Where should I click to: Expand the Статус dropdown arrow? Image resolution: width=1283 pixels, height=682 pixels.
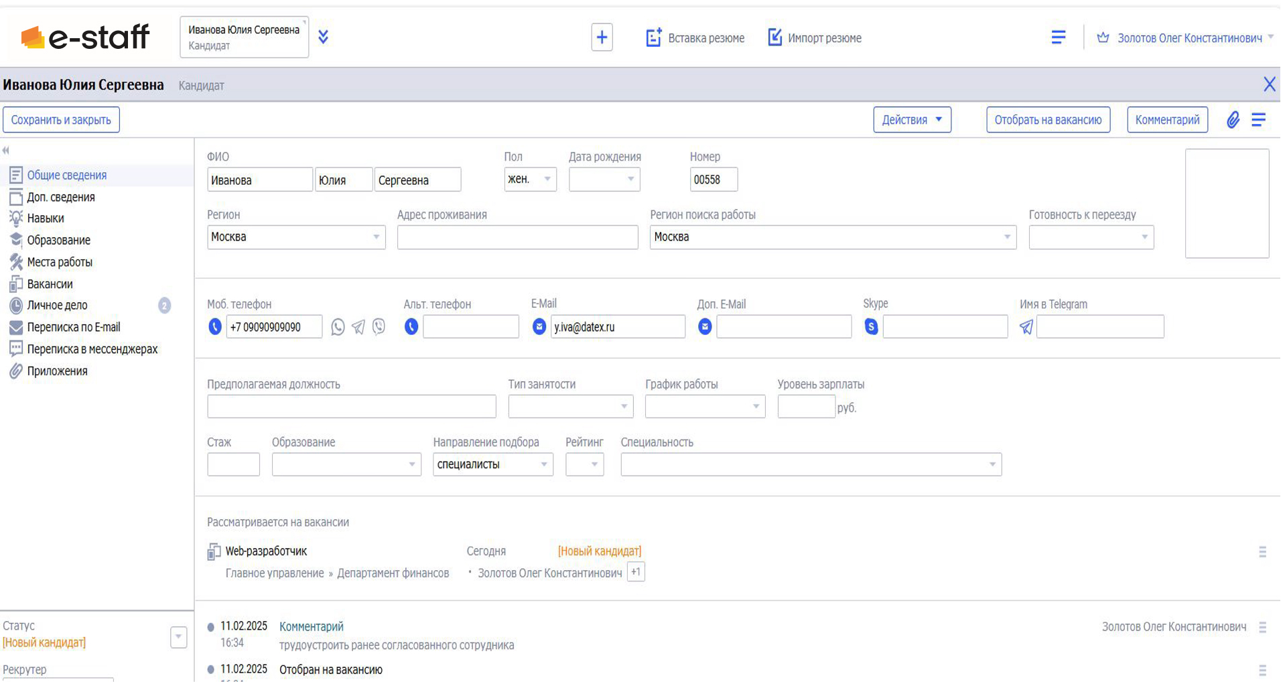click(x=178, y=637)
